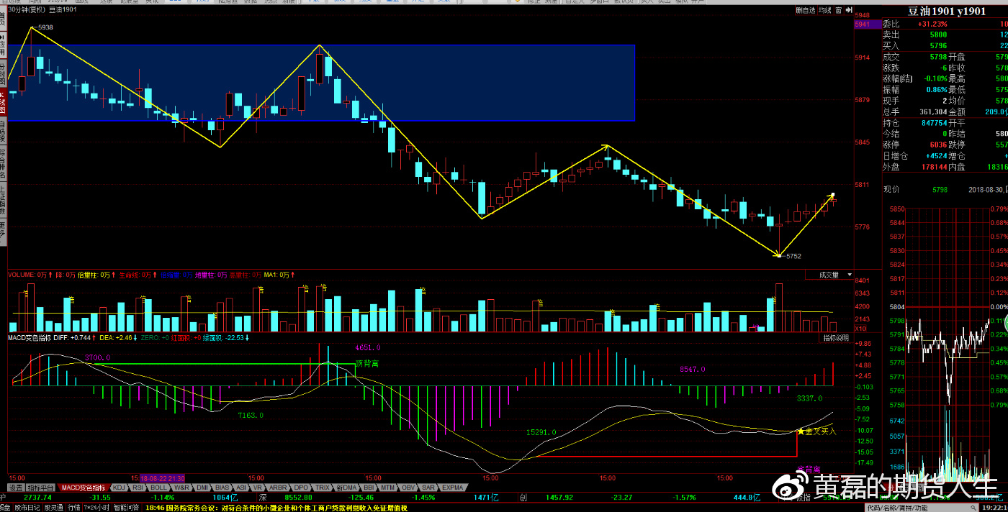Switch to the BOLL indicator tab
Image resolution: width=1008 pixels, height=512 pixels.
pyautogui.click(x=159, y=488)
